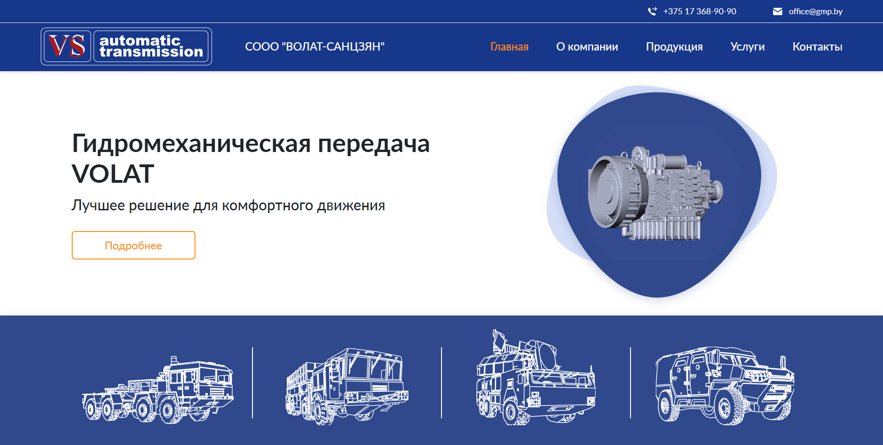883x445 pixels.
Task: Click the office@gmp.by email link
Action: [x=815, y=11]
